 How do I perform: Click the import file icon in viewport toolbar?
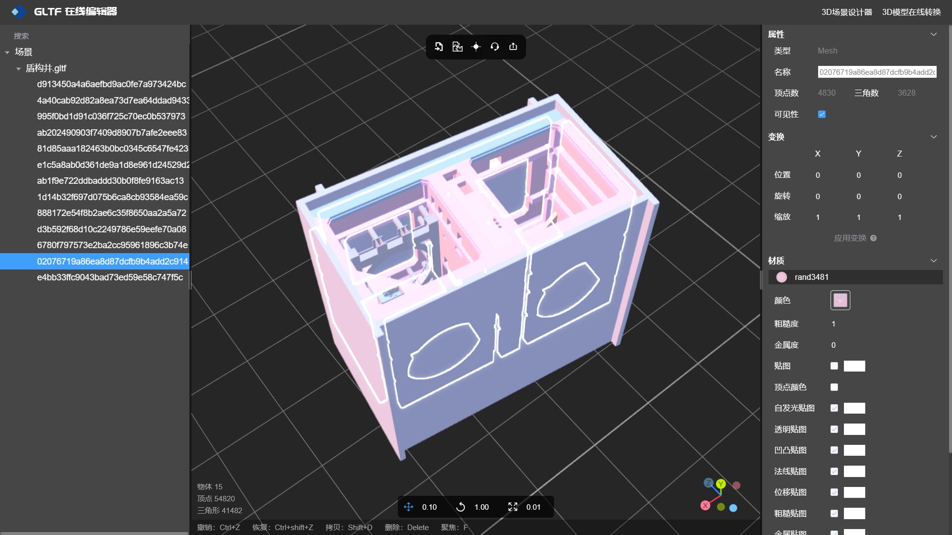pos(439,47)
